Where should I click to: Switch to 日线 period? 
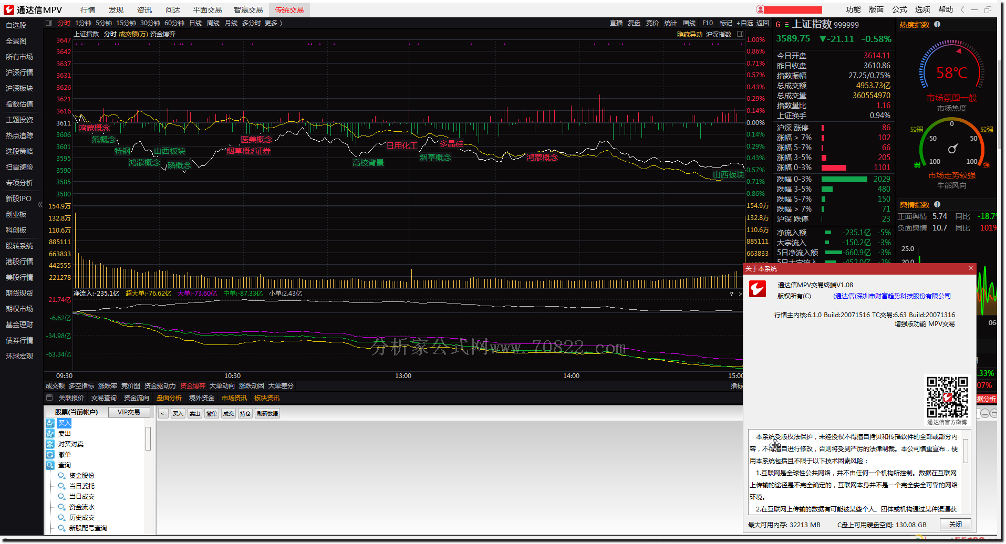pyautogui.click(x=195, y=23)
